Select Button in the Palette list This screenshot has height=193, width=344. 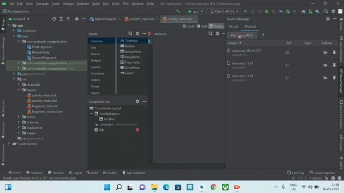[130, 46]
